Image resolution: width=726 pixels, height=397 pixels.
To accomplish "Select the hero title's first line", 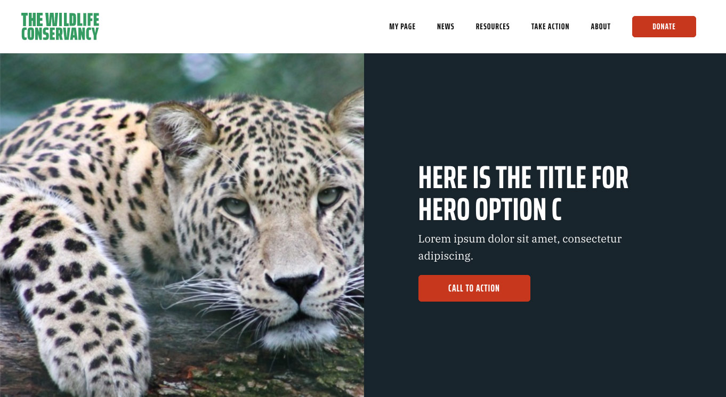I will point(523,178).
